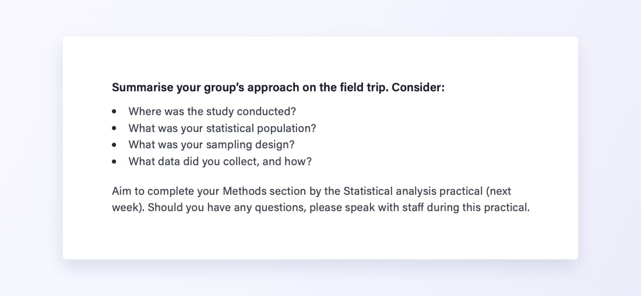Click the bullet dot before "What was your sampling design?"
The width and height of the screenshot is (641, 296).
(x=114, y=145)
